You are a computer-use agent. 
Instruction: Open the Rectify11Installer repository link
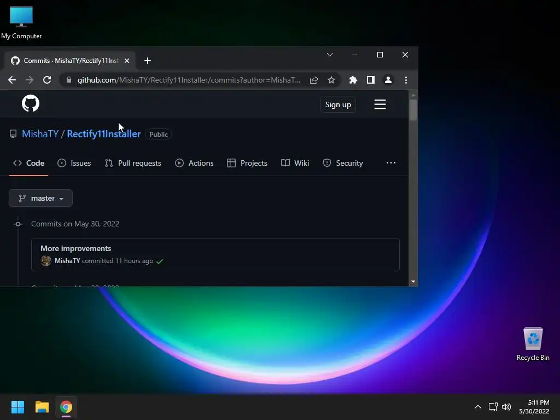click(x=104, y=134)
